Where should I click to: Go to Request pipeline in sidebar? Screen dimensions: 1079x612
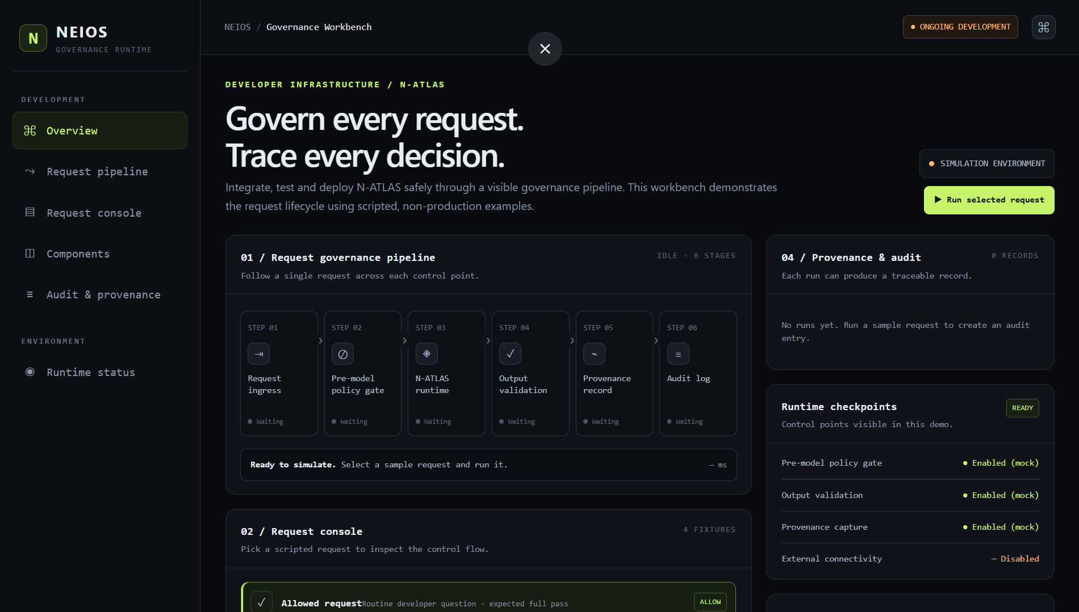coord(100,171)
